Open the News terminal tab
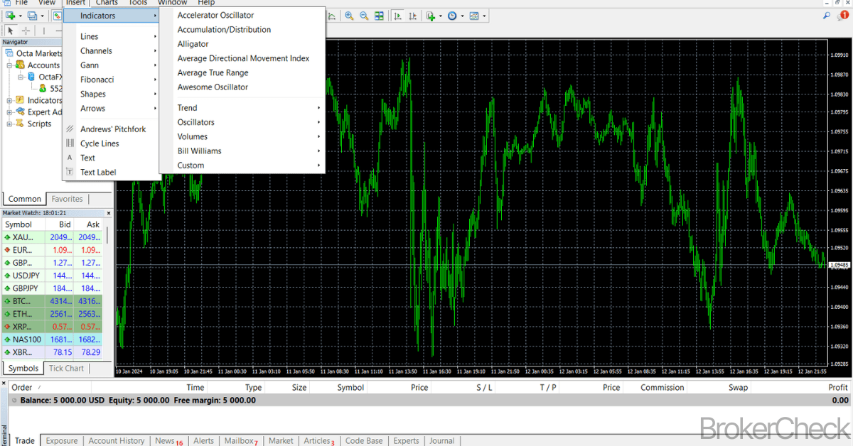The width and height of the screenshot is (853, 446). point(168,440)
